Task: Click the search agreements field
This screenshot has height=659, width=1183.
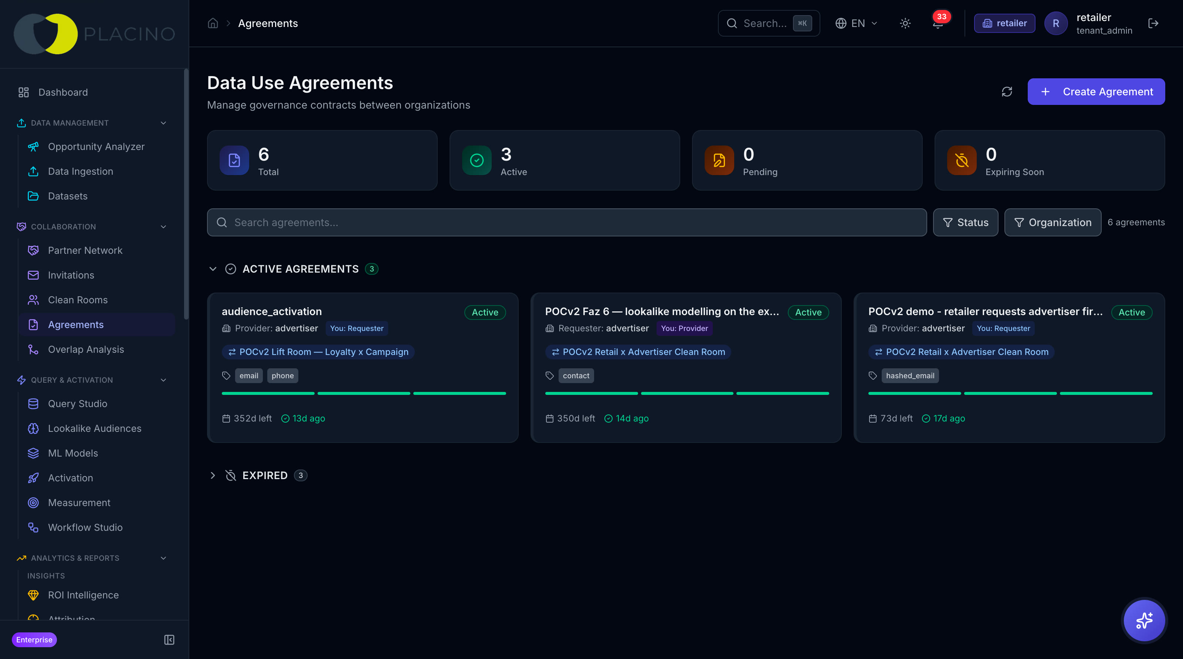Action: [x=567, y=223]
